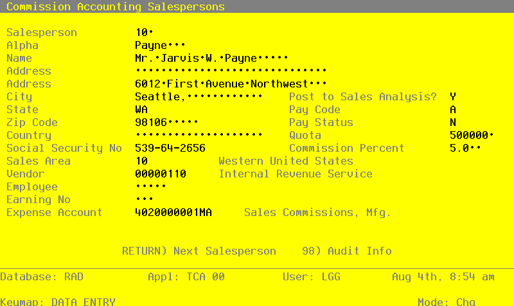The image size is (514, 306).
Task: Click the address field 6012 First Avenue Northwest
Action: pos(231,84)
